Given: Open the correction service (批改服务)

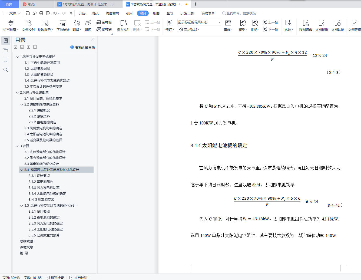Looking at the screenshot, I should pyautogui.click(x=45, y=26).
